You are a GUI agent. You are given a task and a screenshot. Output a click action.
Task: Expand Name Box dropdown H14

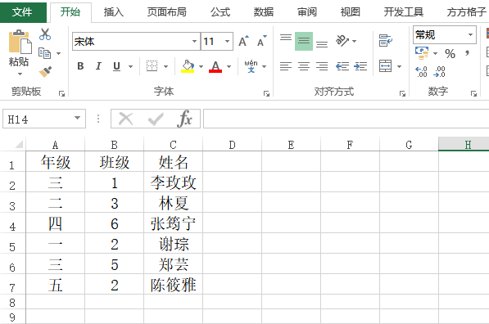coord(77,118)
